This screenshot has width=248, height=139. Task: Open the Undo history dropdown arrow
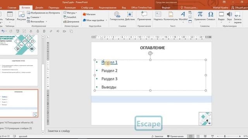tap(6, 31)
